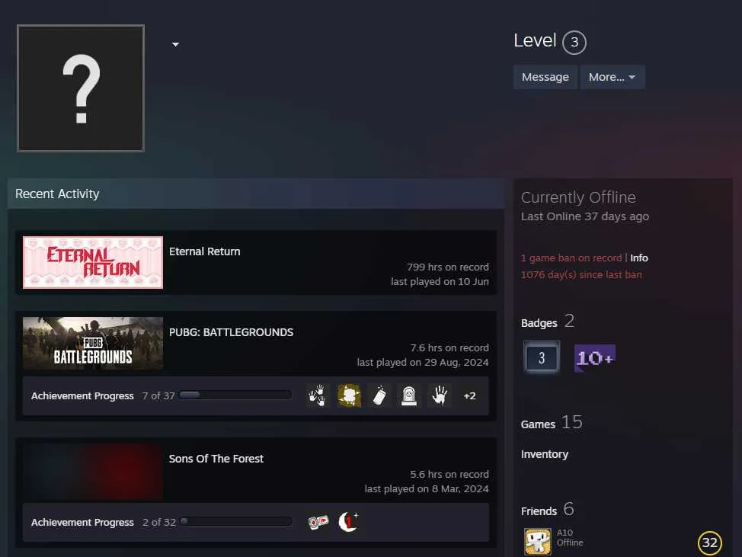Open the profile avatar question mark image
This screenshot has height=557, width=742.
point(81,88)
